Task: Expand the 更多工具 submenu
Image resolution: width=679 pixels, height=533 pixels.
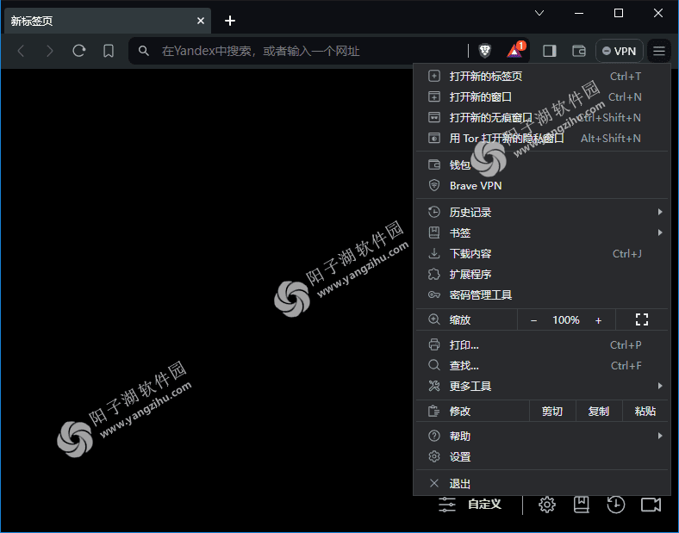Action: [541, 387]
